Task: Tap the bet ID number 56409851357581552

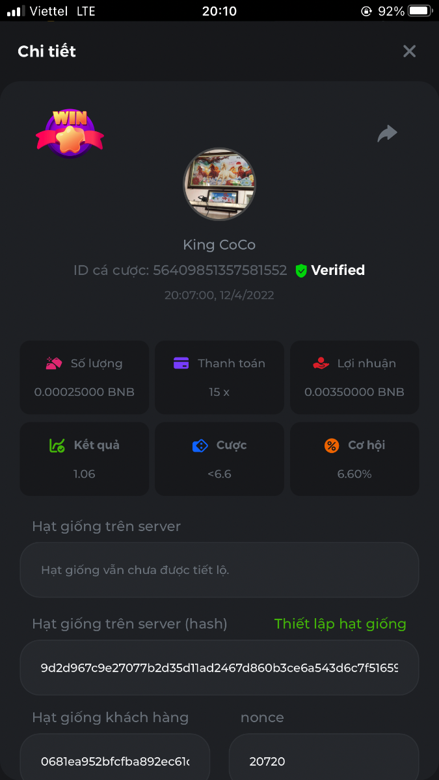Action: tap(220, 270)
